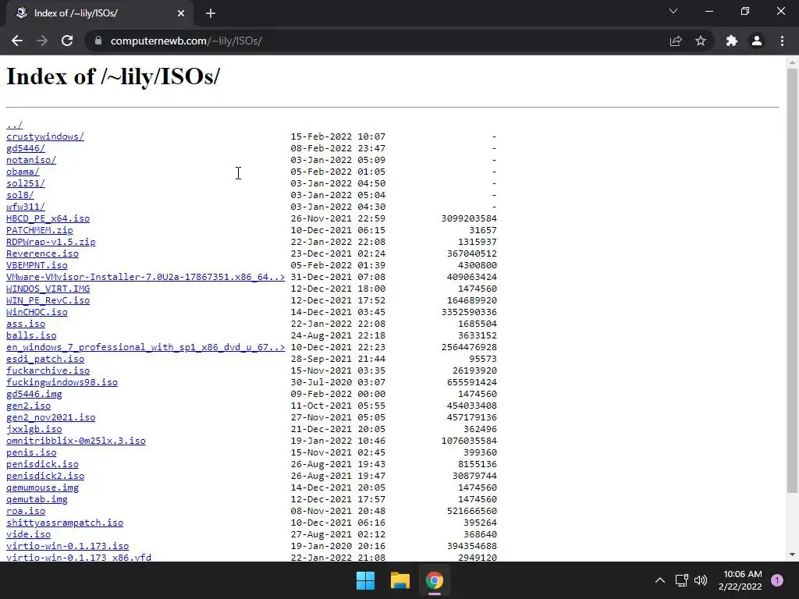Click the file size 3099203584
The height and width of the screenshot is (599, 799).
click(x=469, y=218)
